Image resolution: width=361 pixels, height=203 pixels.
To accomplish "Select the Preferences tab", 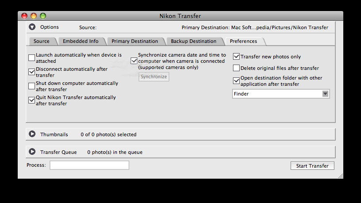I will (x=243, y=41).
